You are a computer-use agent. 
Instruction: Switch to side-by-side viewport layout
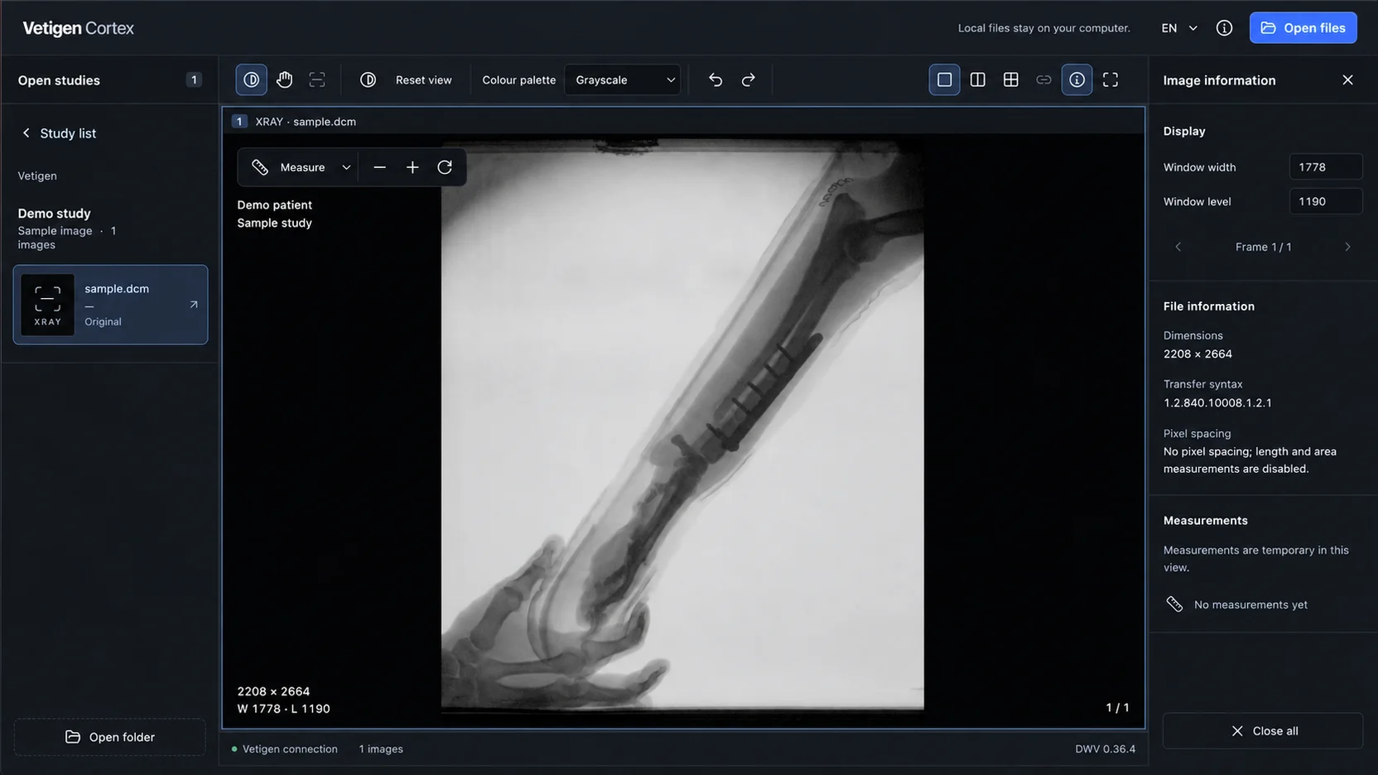(977, 79)
